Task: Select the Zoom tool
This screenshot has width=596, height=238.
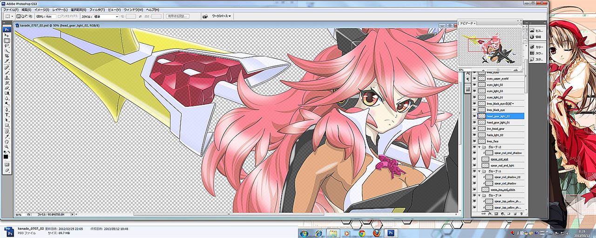Action: pos(7,146)
